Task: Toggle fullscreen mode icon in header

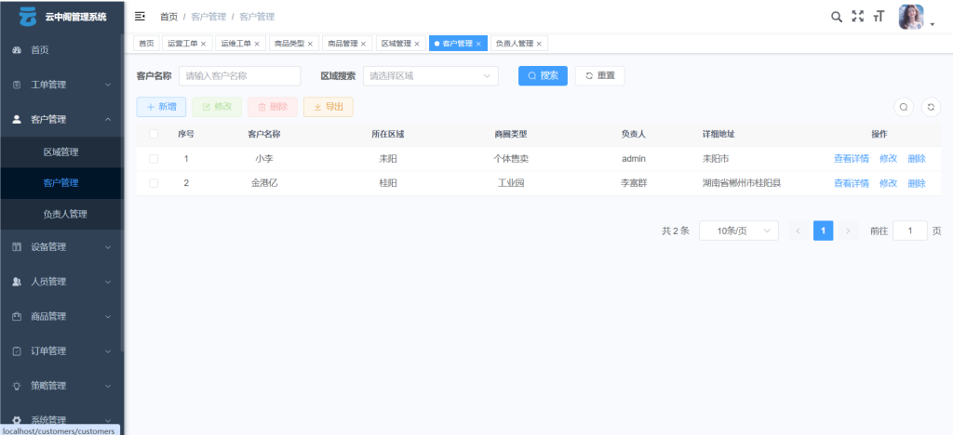Action: click(857, 17)
